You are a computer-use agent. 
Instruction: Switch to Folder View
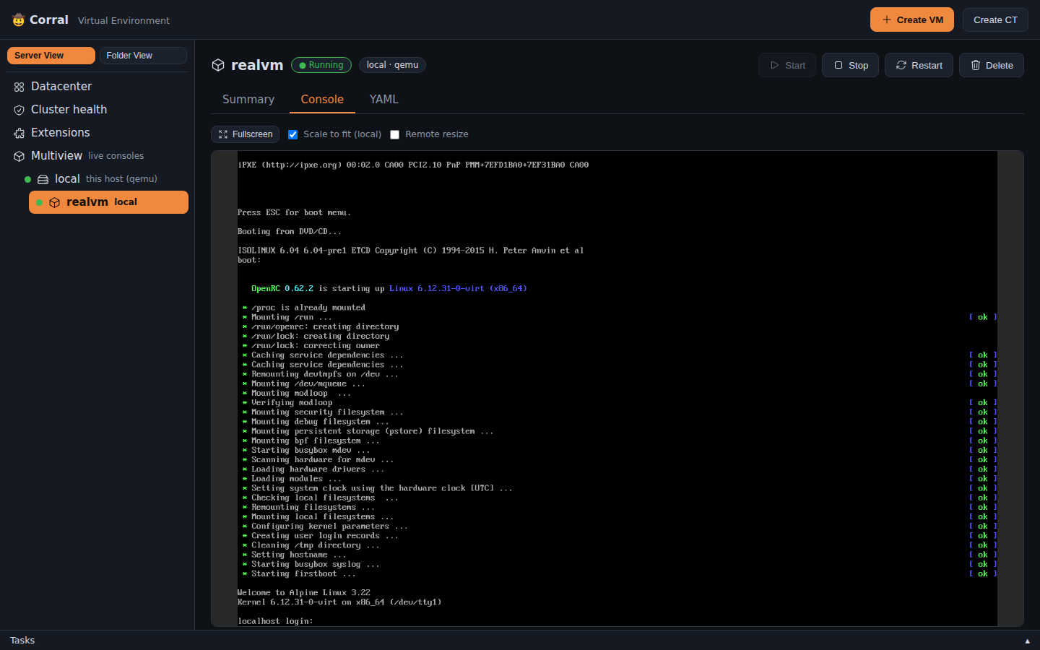pyautogui.click(x=143, y=56)
